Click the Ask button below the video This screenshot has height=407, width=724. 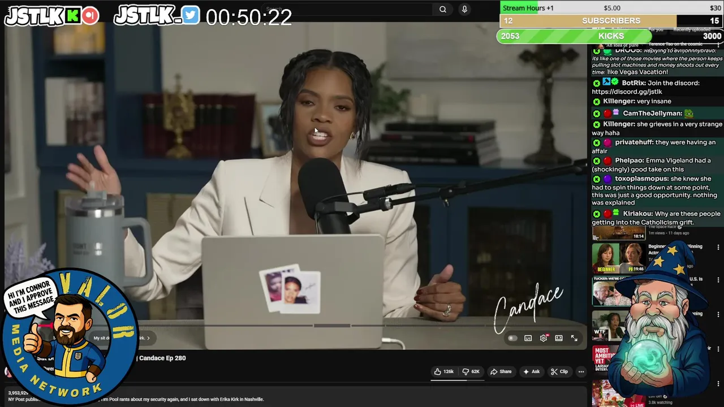click(531, 371)
